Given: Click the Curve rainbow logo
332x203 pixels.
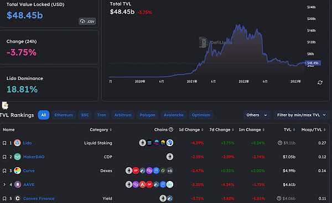Looking at the screenshot, I should 17,170.
